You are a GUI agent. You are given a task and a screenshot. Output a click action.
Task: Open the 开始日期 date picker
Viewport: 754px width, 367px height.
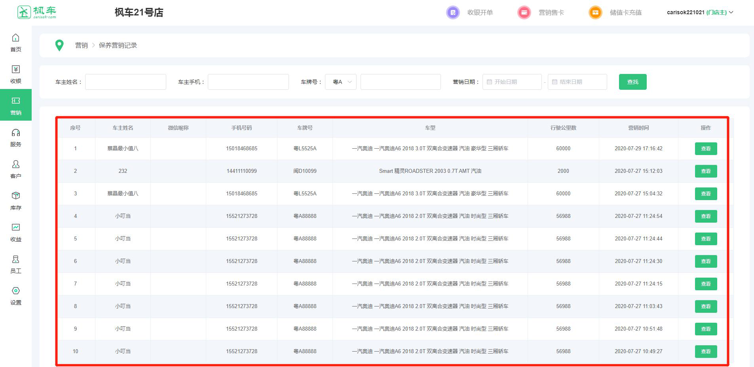coord(512,82)
